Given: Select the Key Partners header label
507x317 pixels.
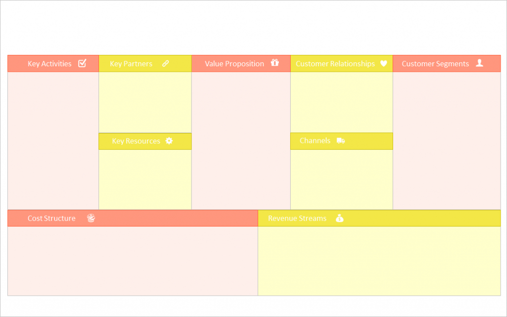Looking at the screenshot, I should click(131, 64).
